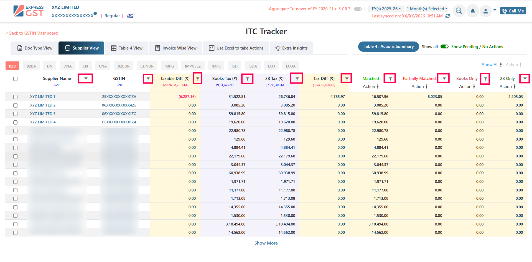
Task: Expand the FY(s) 2025-26 dropdown
Action: 386,9
